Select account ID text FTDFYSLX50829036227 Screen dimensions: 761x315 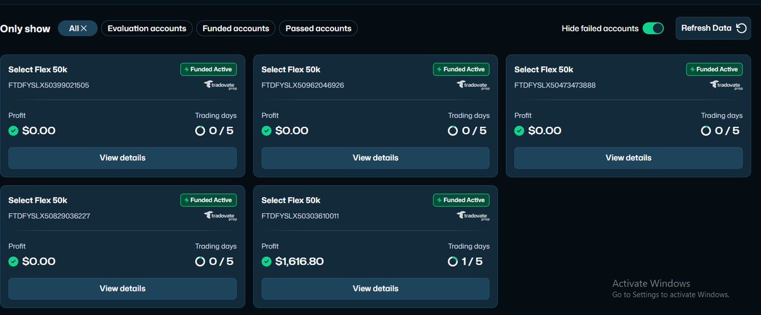click(x=49, y=215)
